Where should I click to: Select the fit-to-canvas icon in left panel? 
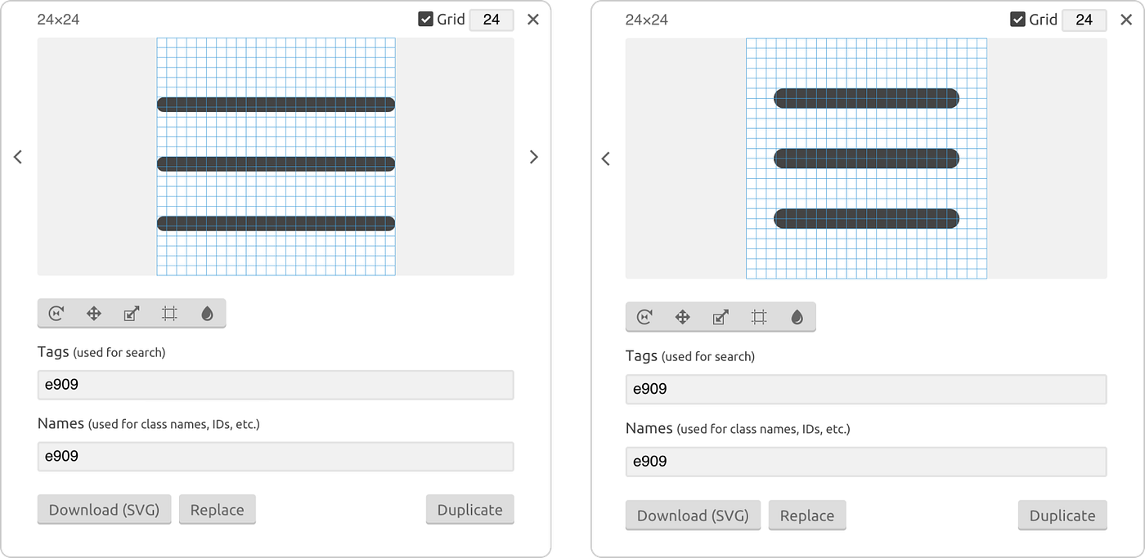click(x=169, y=313)
